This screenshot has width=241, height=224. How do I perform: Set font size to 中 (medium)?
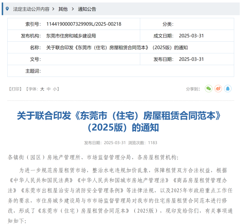tap(48, 89)
